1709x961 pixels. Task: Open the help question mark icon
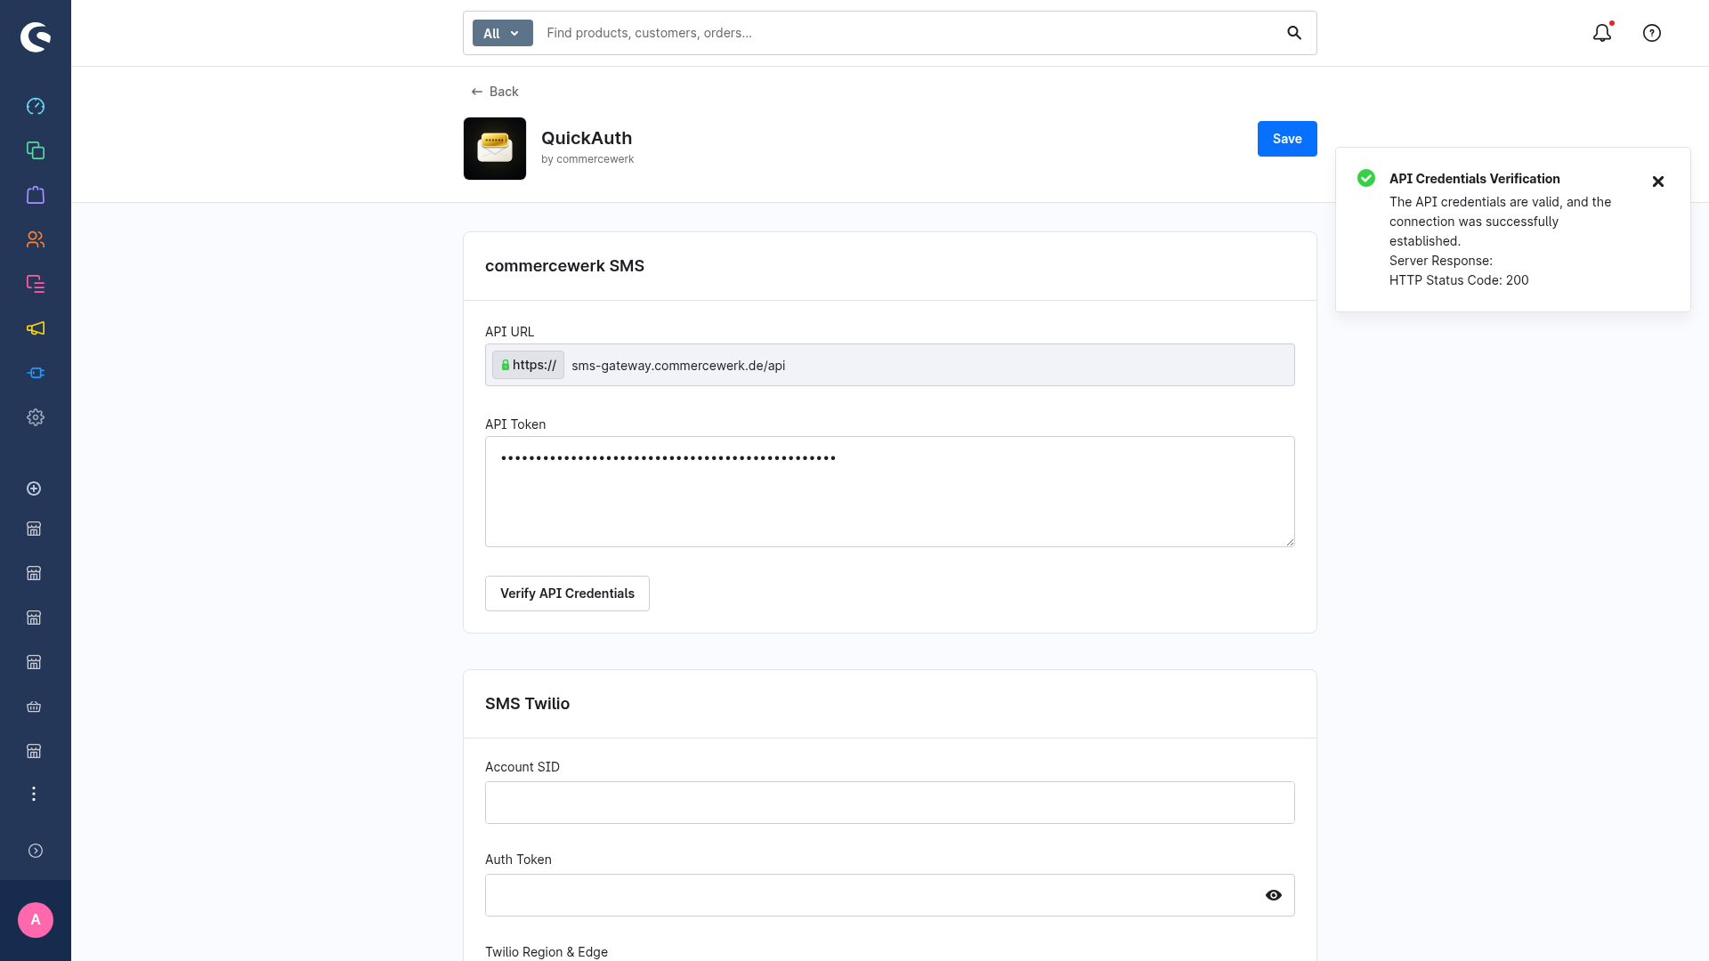[x=1652, y=33]
